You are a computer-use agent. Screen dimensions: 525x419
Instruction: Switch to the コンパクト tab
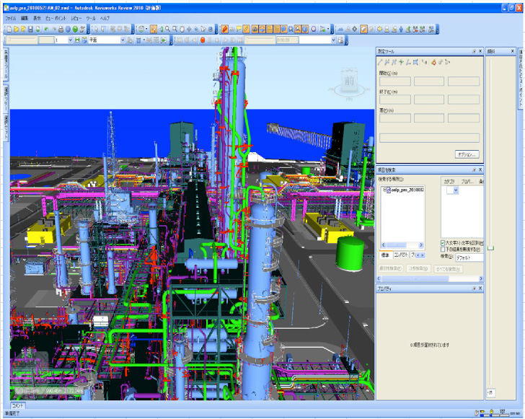pos(400,256)
